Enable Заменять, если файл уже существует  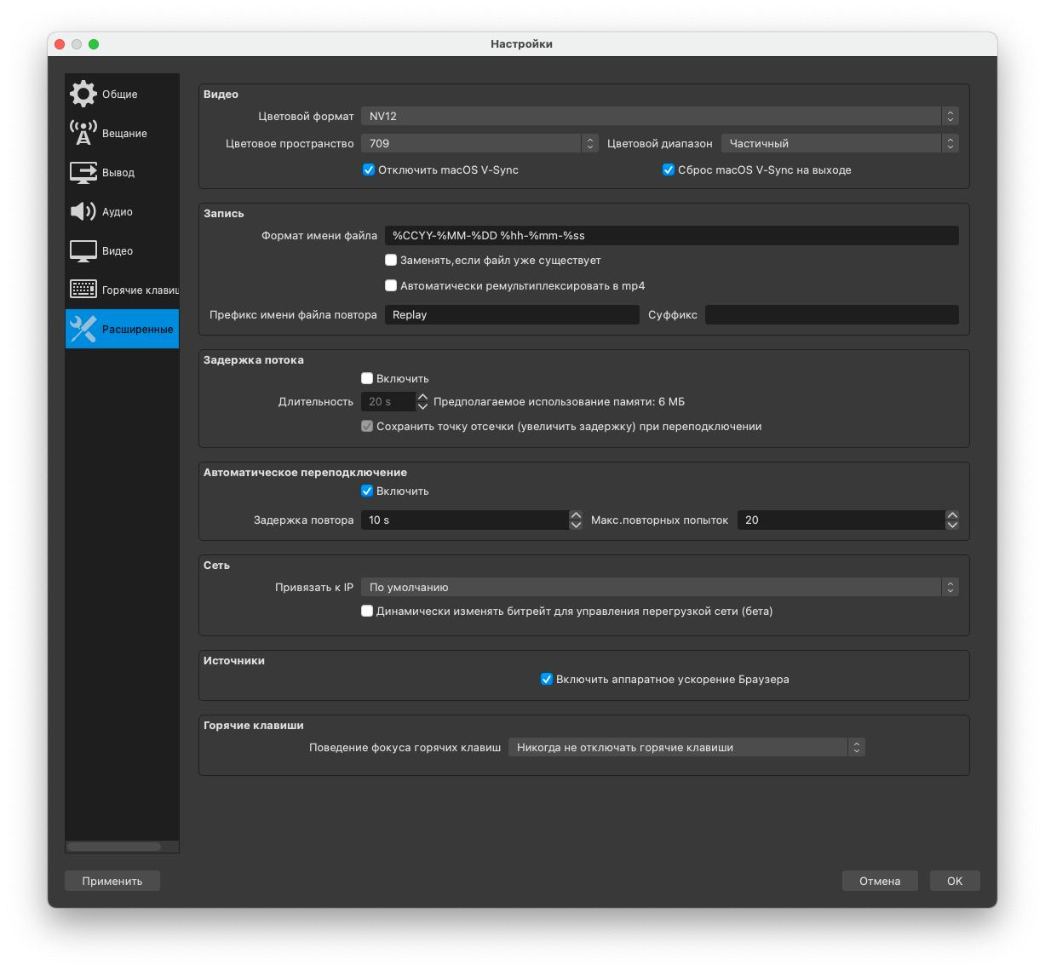(x=391, y=260)
